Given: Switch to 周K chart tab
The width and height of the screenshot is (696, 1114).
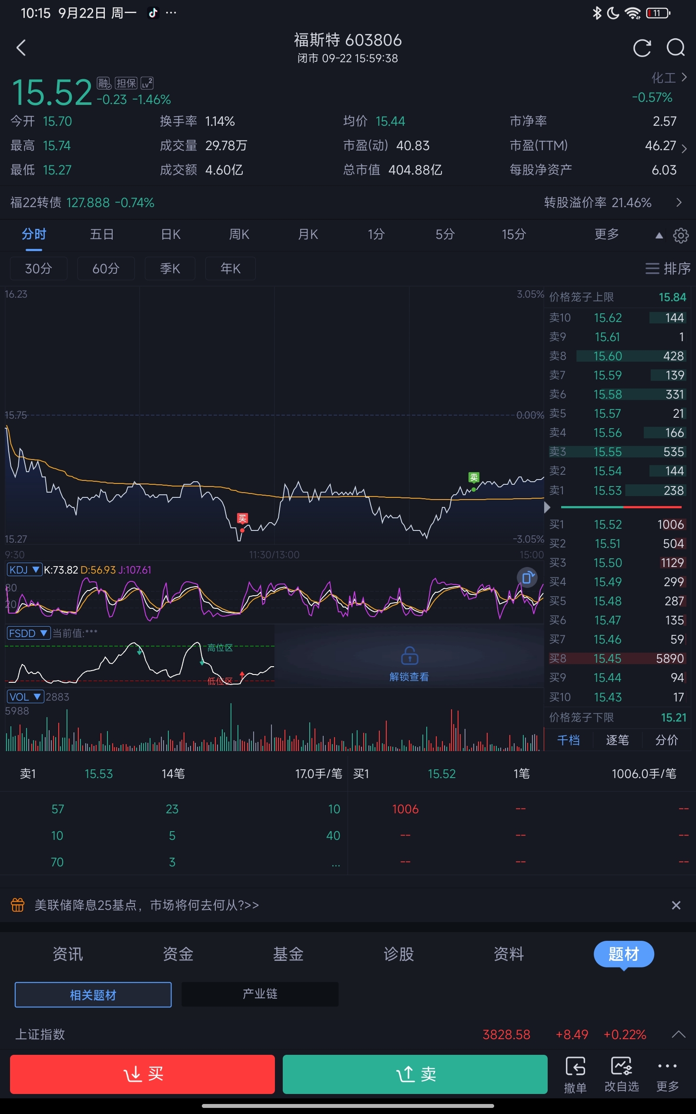Looking at the screenshot, I should point(239,234).
